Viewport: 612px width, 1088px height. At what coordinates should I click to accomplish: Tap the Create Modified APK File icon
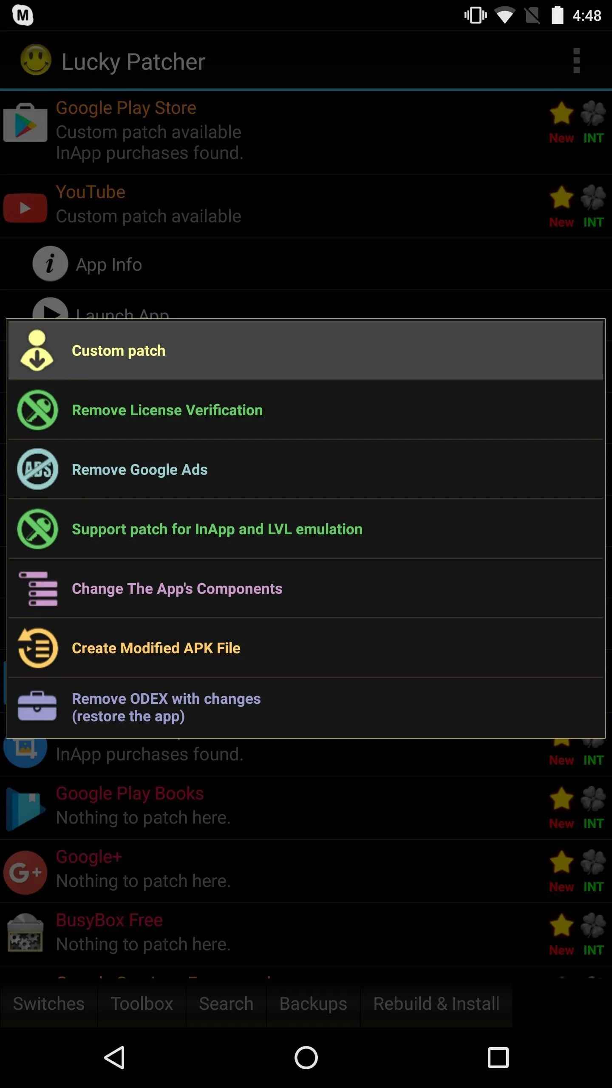(37, 648)
